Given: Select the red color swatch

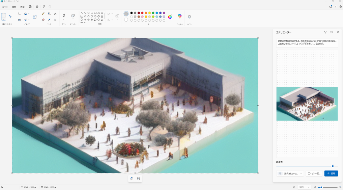Looking at the screenshot, I should coord(142,13).
